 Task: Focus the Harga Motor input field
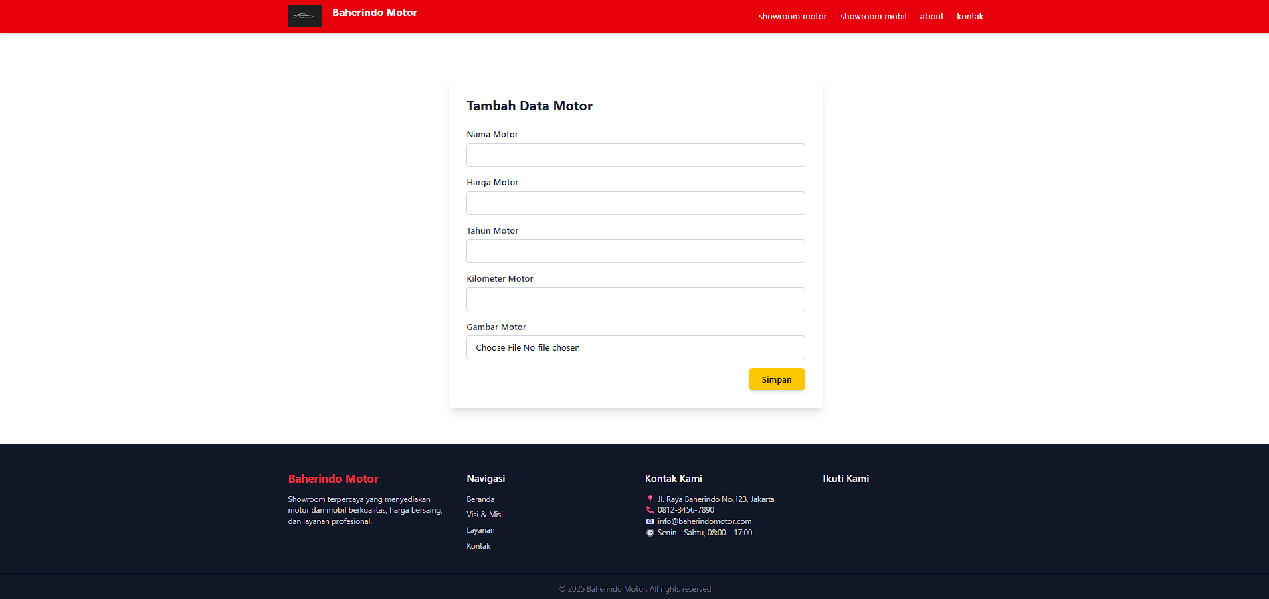(636, 203)
